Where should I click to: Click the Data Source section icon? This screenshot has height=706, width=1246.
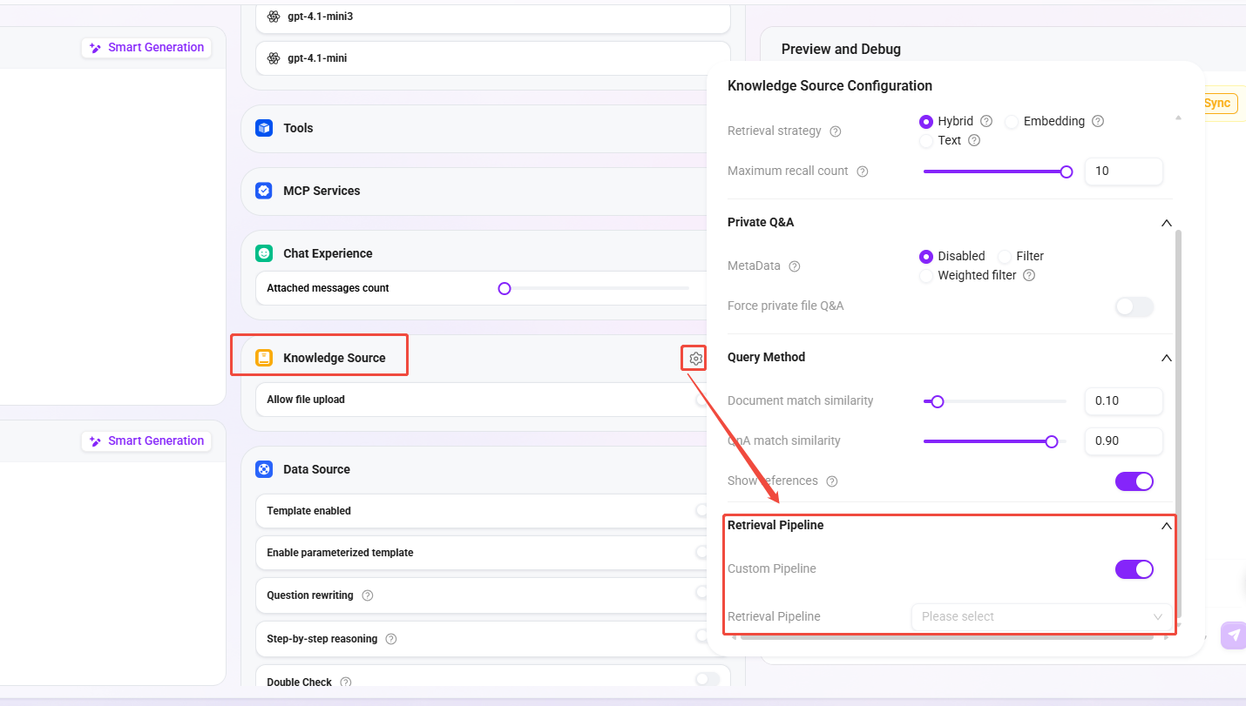pyautogui.click(x=264, y=469)
